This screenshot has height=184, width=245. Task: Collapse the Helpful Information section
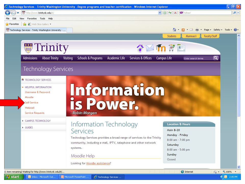click(38, 87)
